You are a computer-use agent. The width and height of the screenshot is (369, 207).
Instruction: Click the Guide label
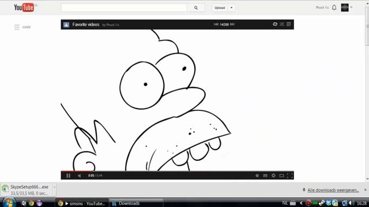click(x=27, y=27)
